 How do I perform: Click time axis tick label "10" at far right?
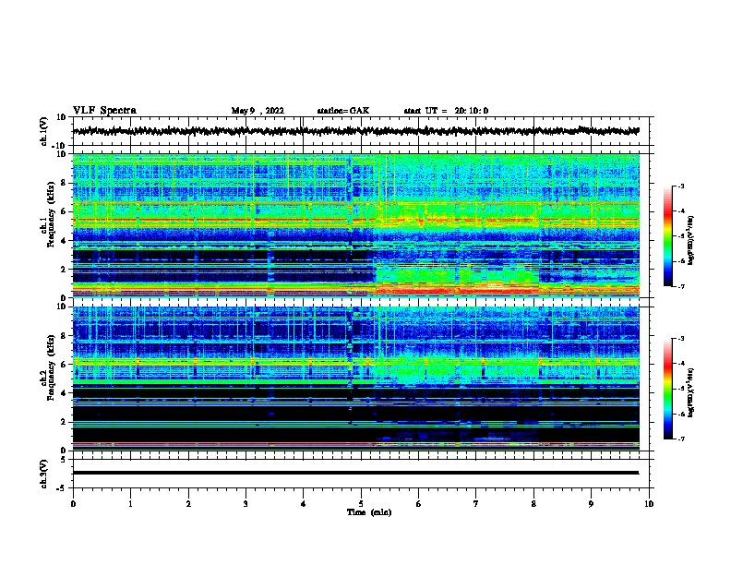(648, 504)
